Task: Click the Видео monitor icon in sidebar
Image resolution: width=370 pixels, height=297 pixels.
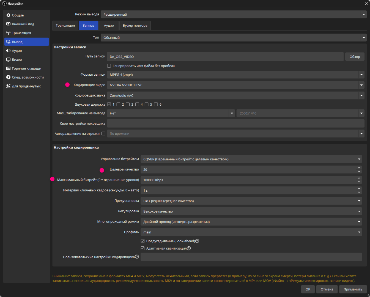Action: 8,59
